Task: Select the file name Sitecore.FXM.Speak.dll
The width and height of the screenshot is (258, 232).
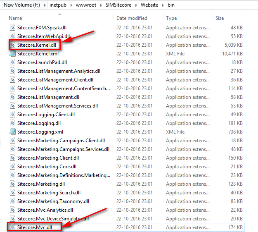Action: pos(42,28)
